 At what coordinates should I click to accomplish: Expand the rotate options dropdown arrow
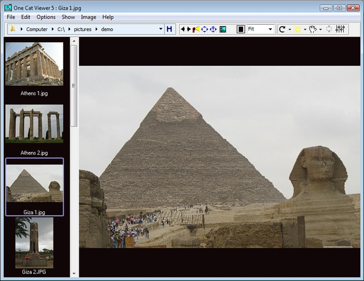pyautogui.click(x=290, y=30)
